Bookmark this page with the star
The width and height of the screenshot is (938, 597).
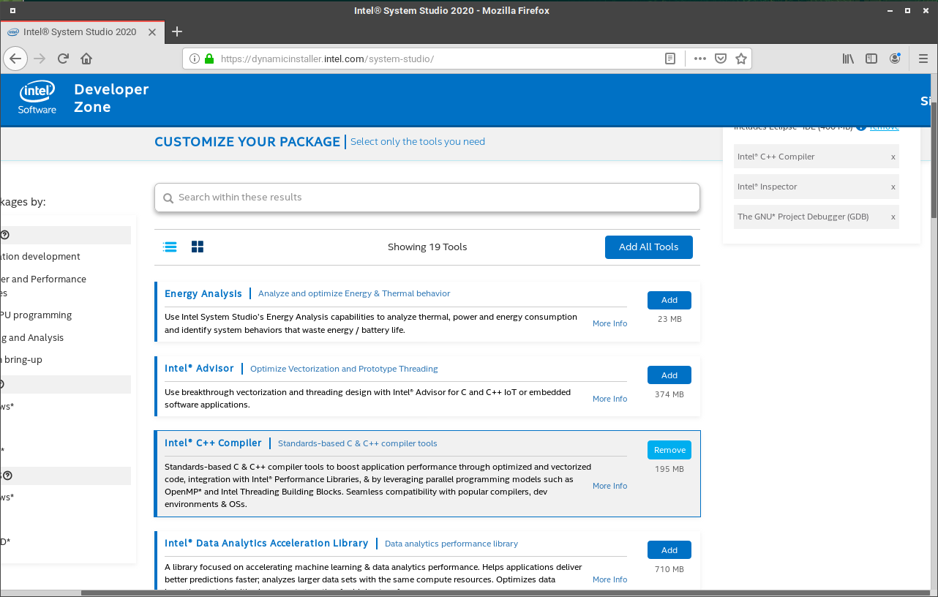tap(741, 59)
